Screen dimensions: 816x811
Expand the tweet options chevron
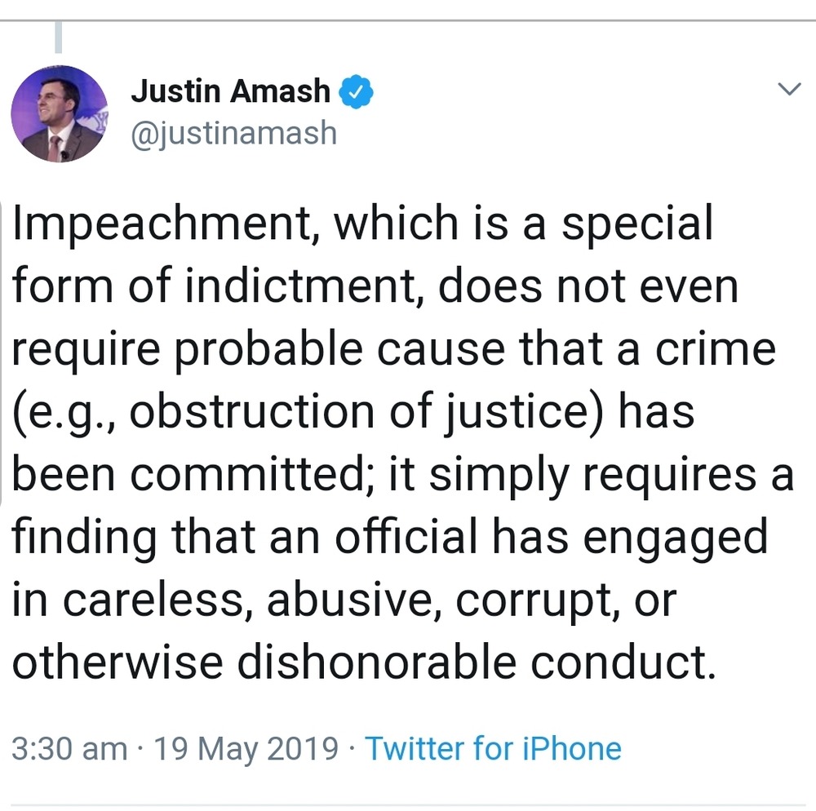(x=788, y=91)
